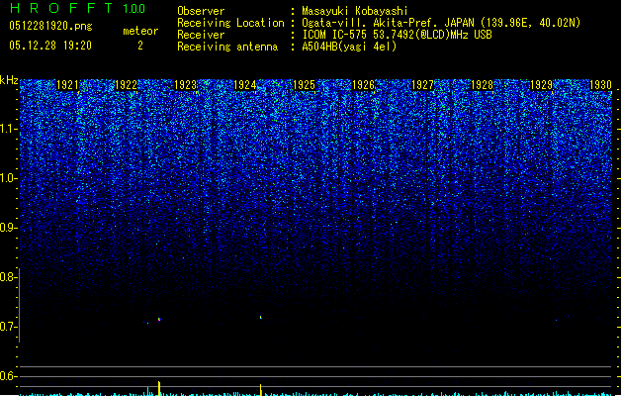Click the shorter yellow spike near 1924
This screenshot has width=622, height=396.
[261, 390]
